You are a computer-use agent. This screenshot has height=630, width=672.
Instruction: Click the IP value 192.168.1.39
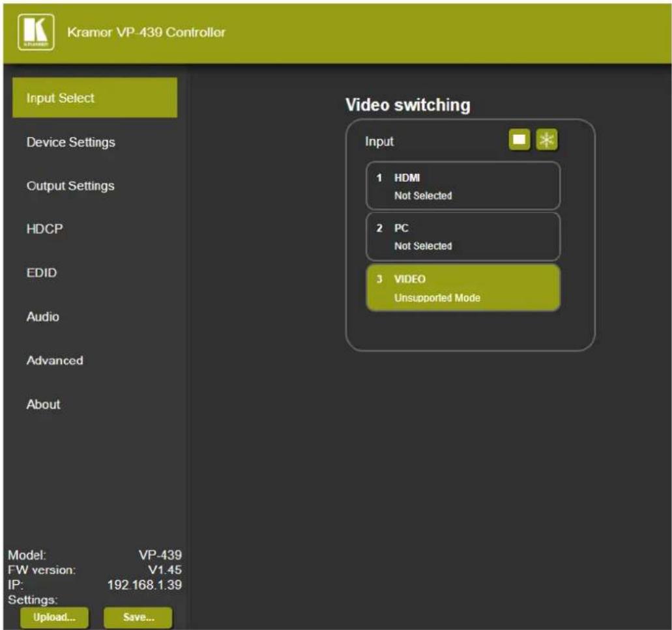(x=145, y=585)
